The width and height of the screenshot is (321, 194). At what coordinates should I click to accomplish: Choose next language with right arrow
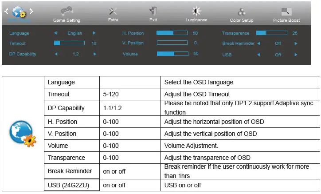tap(94, 33)
